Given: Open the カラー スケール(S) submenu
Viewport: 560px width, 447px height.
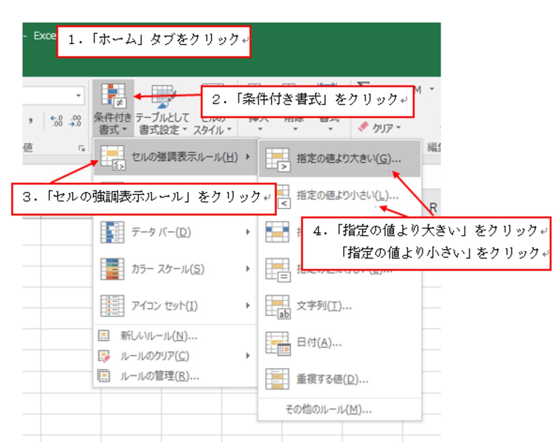Looking at the screenshot, I should click(176, 268).
